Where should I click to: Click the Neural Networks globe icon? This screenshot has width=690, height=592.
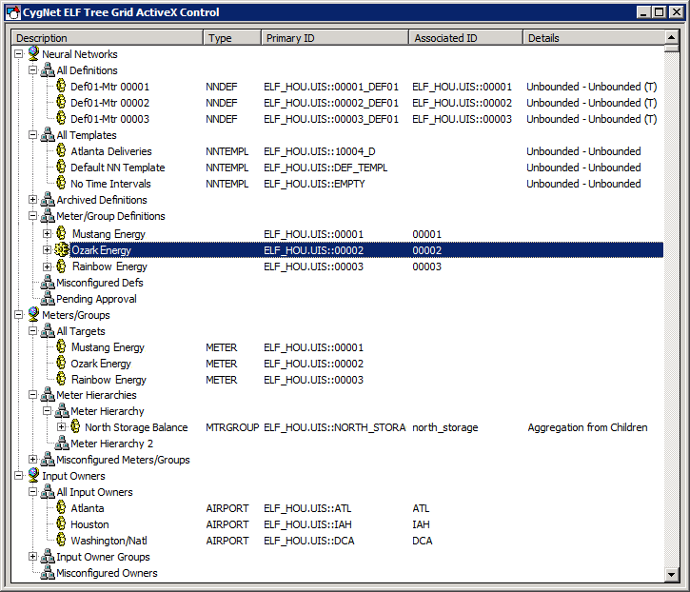(x=33, y=53)
